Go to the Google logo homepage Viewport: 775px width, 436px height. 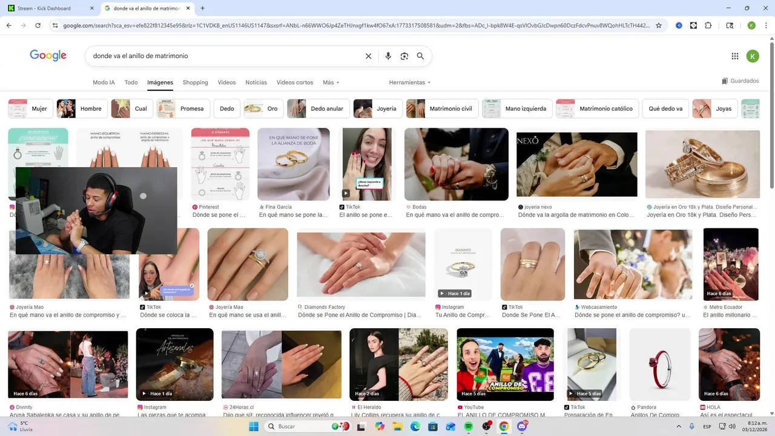coord(48,55)
